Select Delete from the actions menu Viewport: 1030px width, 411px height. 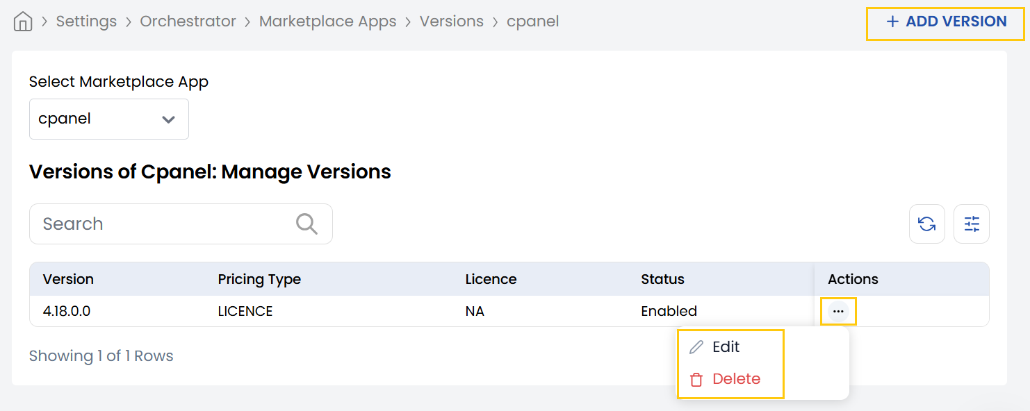(735, 379)
